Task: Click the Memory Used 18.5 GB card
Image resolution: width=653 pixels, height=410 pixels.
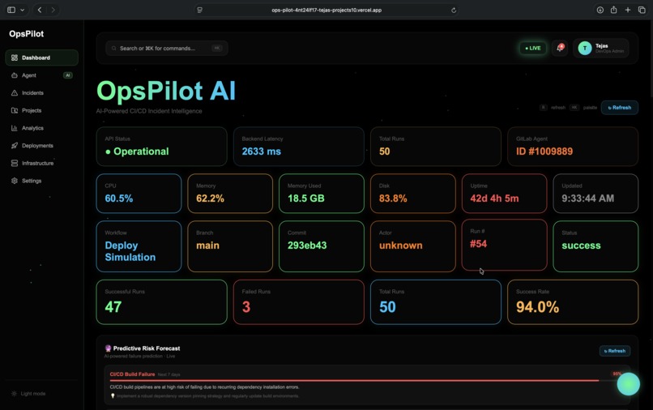Action: (x=322, y=194)
